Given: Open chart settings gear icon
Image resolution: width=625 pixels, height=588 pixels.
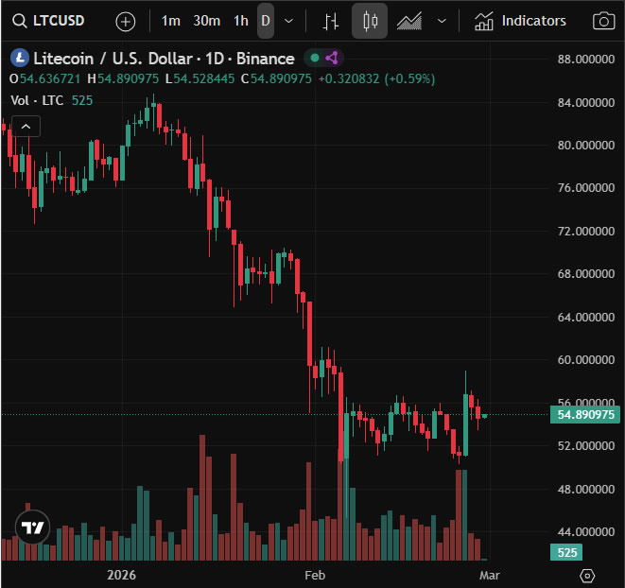Looking at the screenshot, I should click(x=587, y=576).
